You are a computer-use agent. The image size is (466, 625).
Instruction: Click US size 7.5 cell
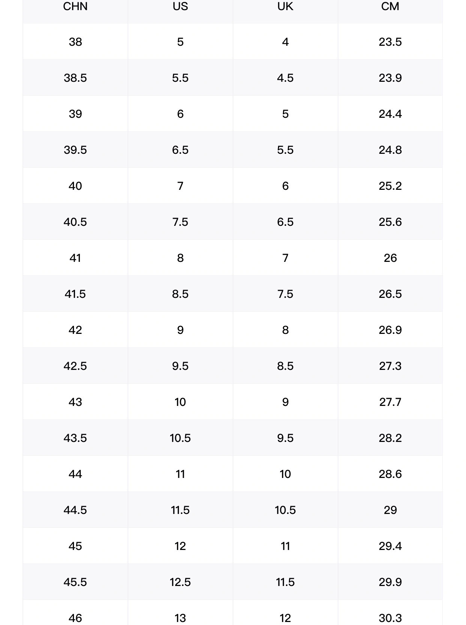(180, 222)
